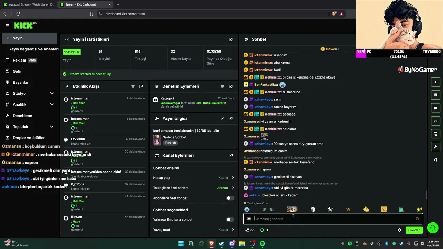The height and width of the screenshot is (249, 443).
Task: Pop out the Yayın bilgisi panel
Action: tap(230, 119)
